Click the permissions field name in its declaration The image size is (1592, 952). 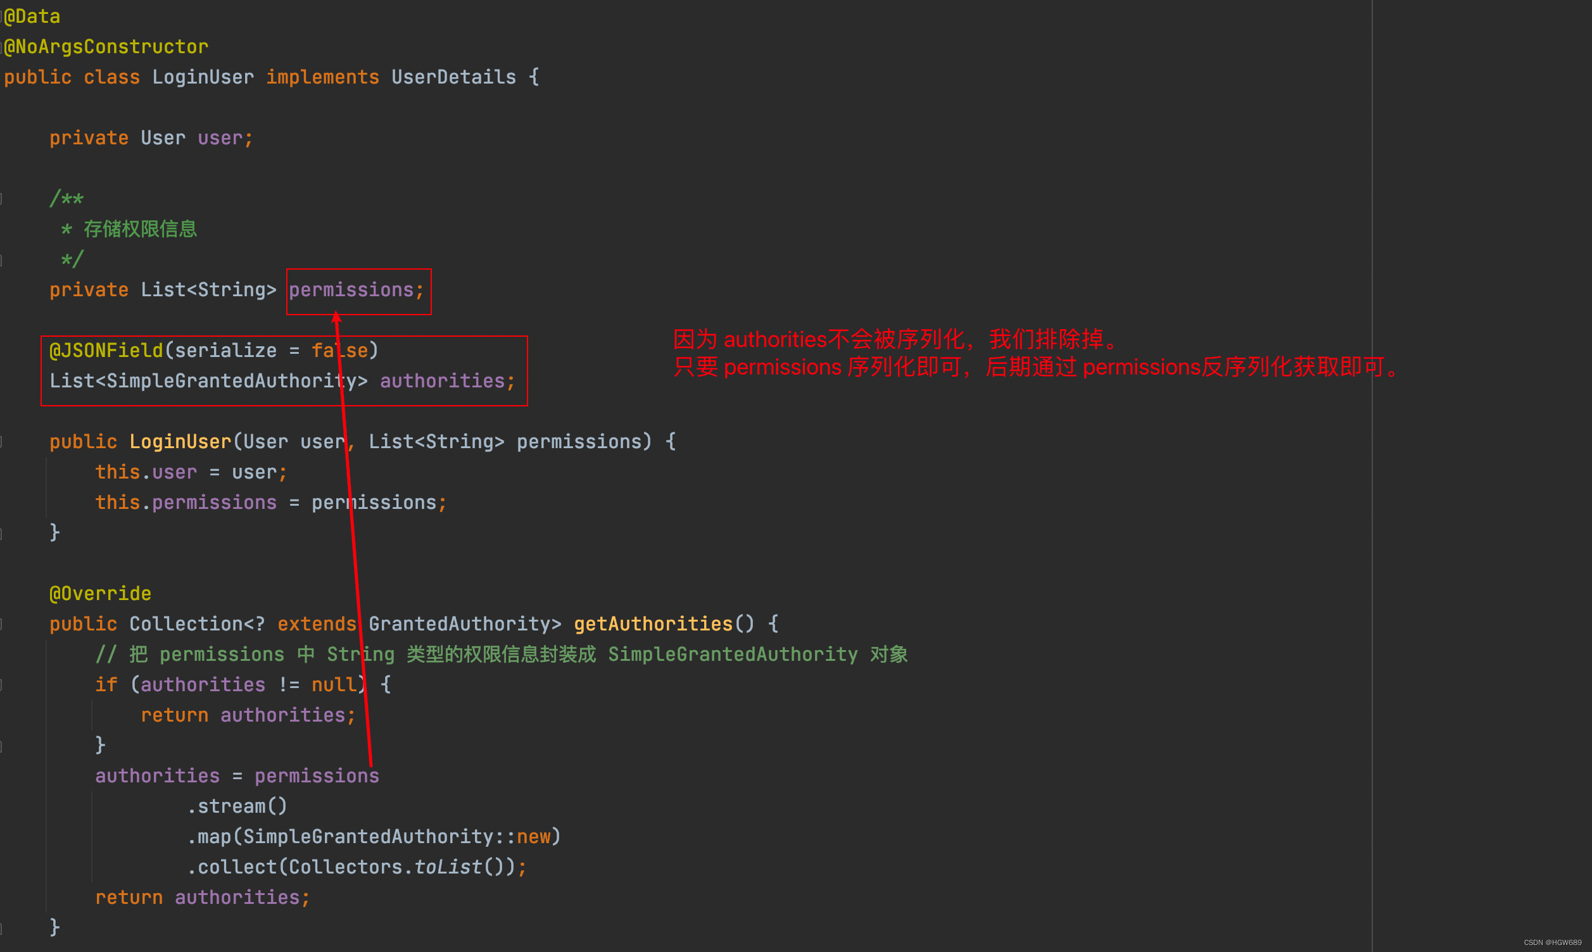pyautogui.click(x=351, y=290)
